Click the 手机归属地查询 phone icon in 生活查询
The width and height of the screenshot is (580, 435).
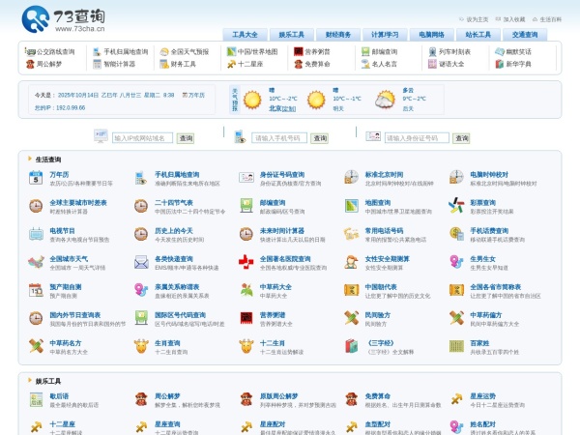click(x=141, y=178)
